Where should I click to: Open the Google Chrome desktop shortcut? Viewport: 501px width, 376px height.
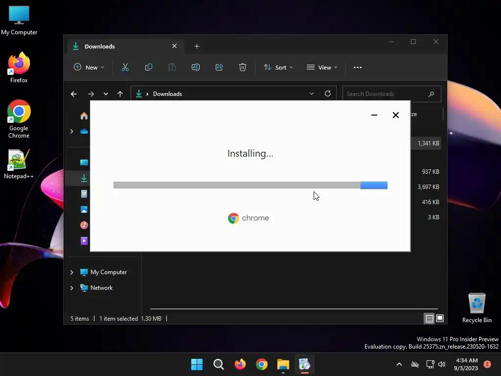(x=19, y=119)
